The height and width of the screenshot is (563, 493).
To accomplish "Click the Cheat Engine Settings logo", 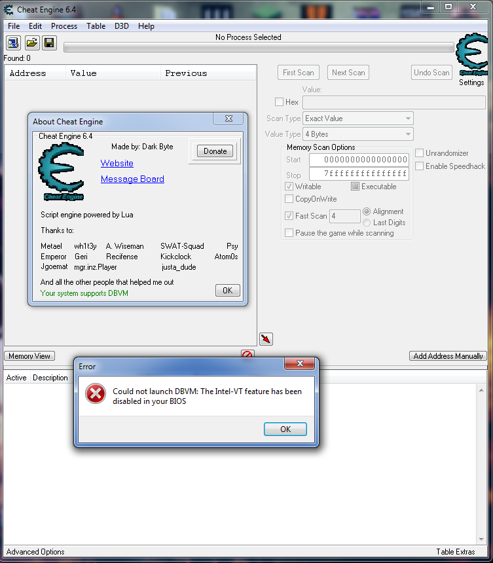I will 472,54.
